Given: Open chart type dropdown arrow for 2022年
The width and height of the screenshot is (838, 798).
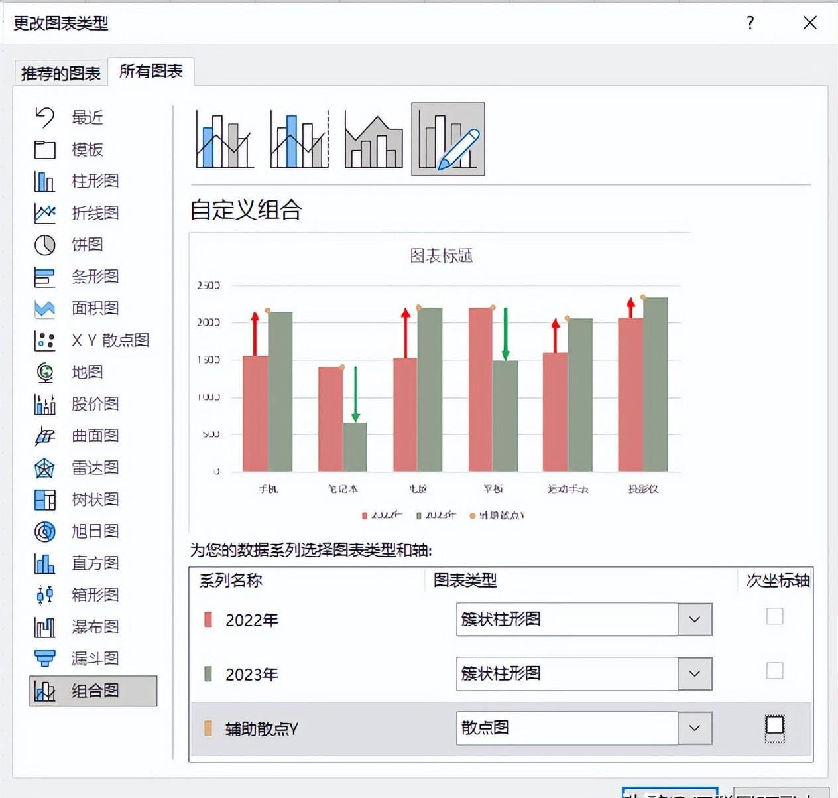Looking at the screenshot, I should point(695,620).
